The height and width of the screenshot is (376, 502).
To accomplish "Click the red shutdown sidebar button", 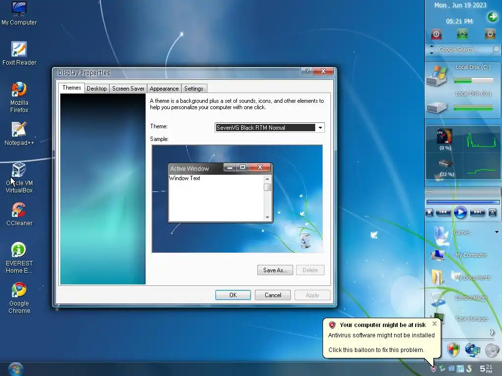I will click(436, 34).
